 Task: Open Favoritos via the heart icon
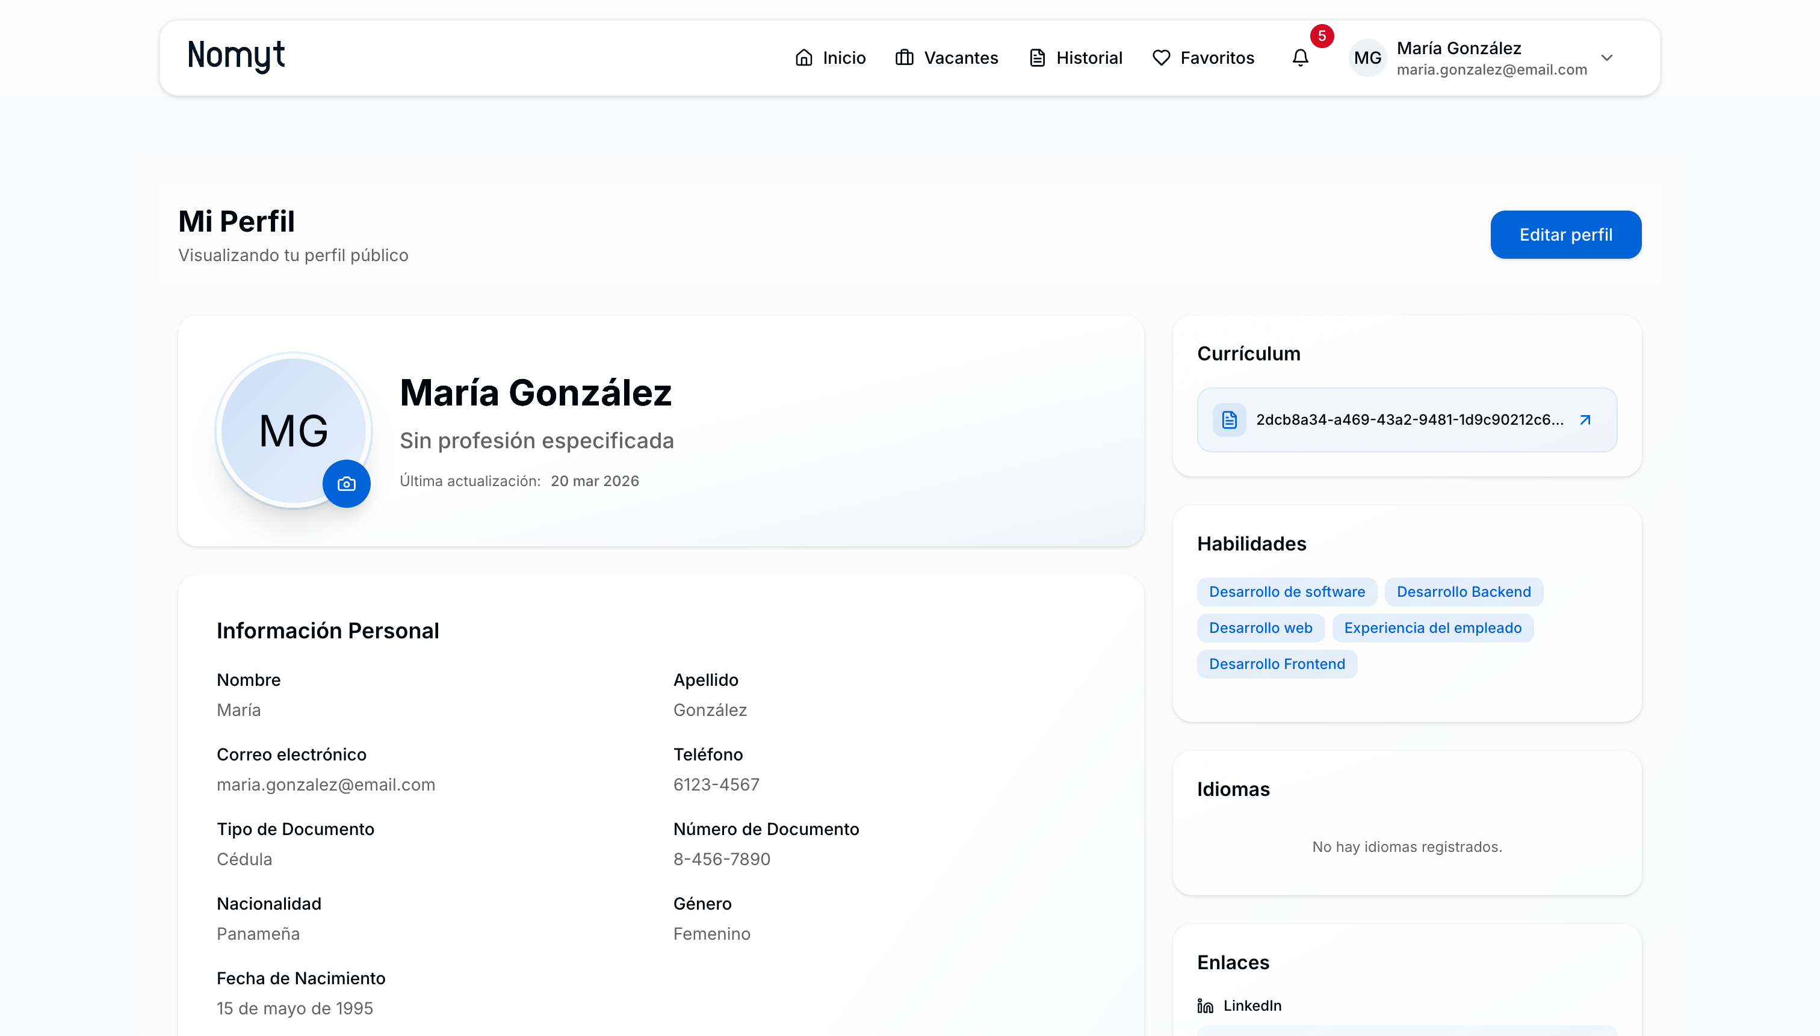(x=1160, y=57)
